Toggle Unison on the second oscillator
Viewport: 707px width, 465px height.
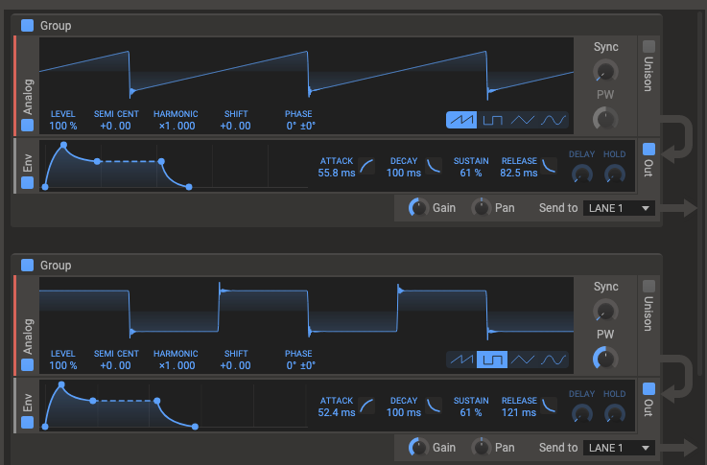point(648,286)
